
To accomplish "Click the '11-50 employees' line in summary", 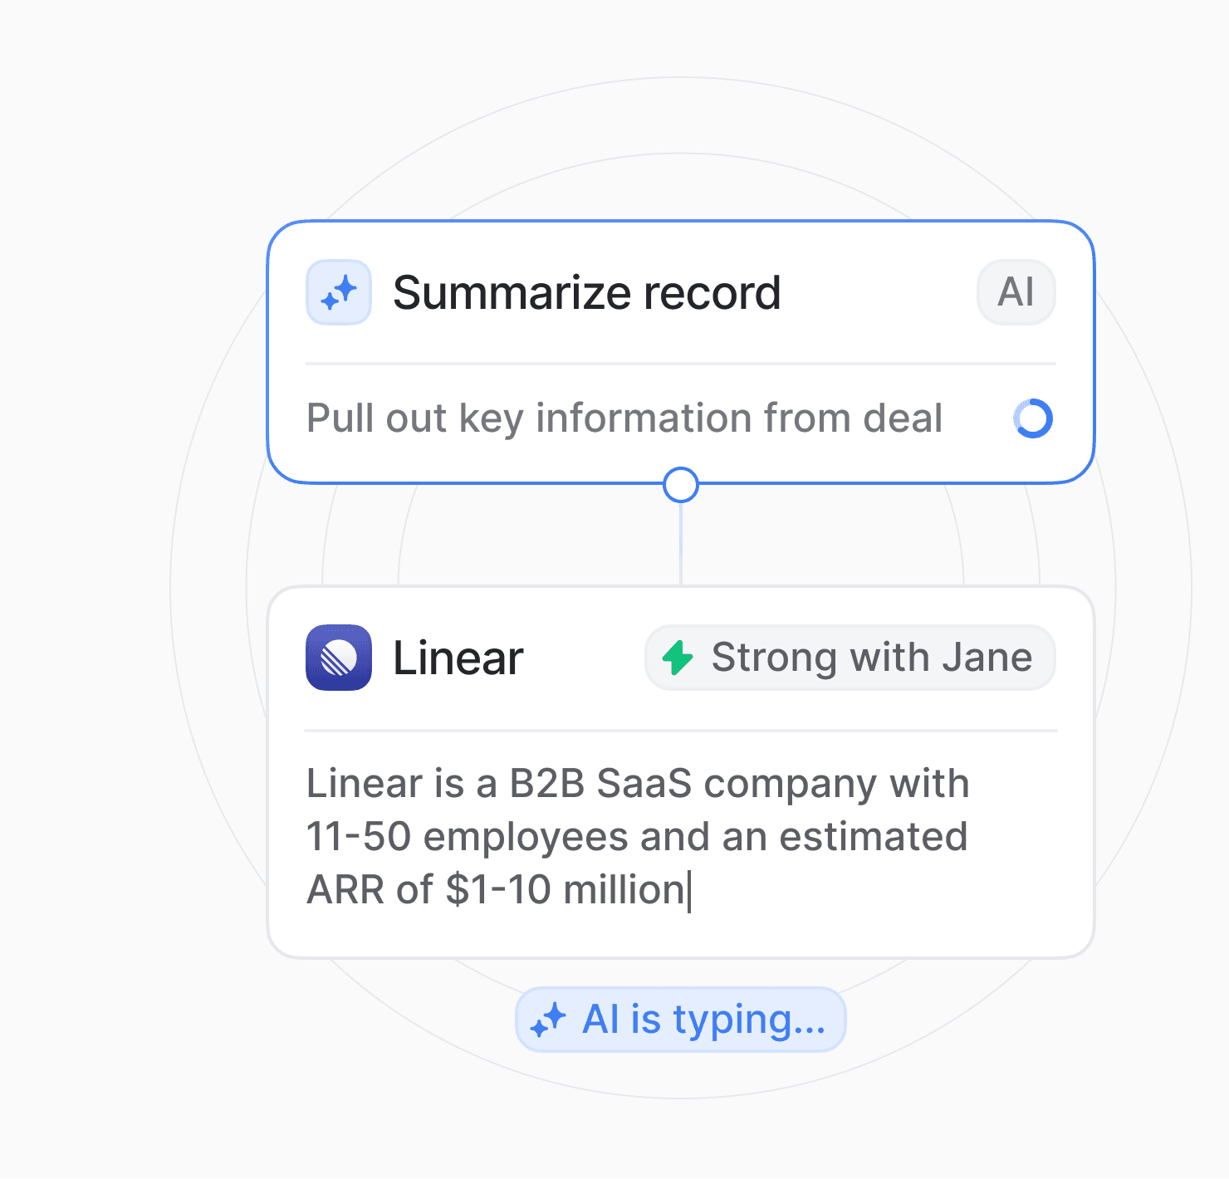I will (x=637, y=837).
